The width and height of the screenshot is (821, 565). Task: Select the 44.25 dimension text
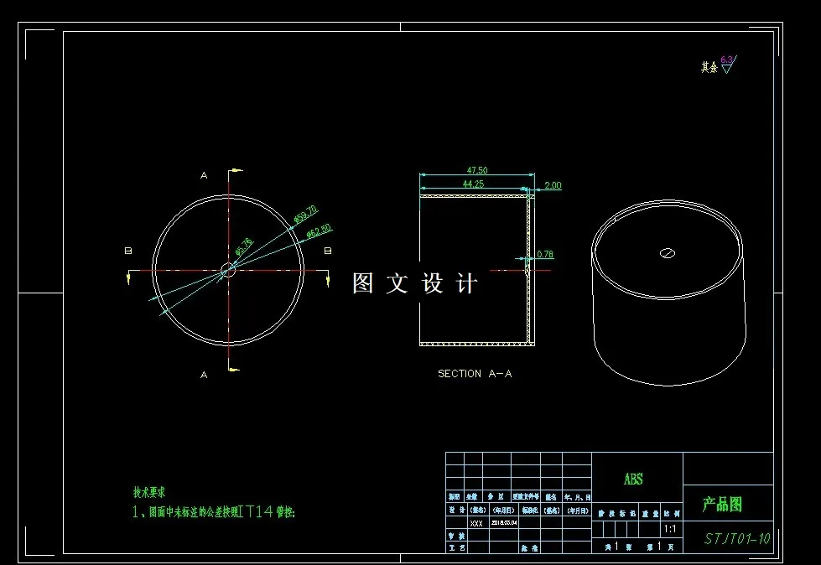473,184
